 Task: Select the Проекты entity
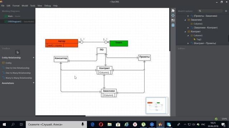145,58
